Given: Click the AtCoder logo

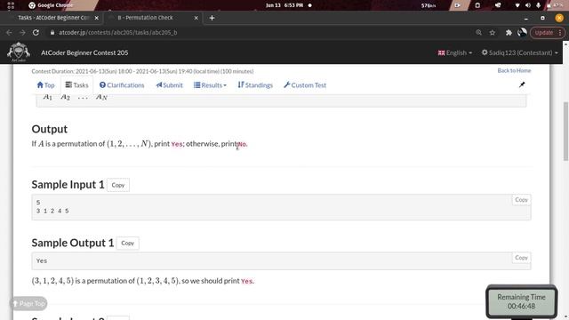Looking at the screenshot, I should (x=19, y=52).
